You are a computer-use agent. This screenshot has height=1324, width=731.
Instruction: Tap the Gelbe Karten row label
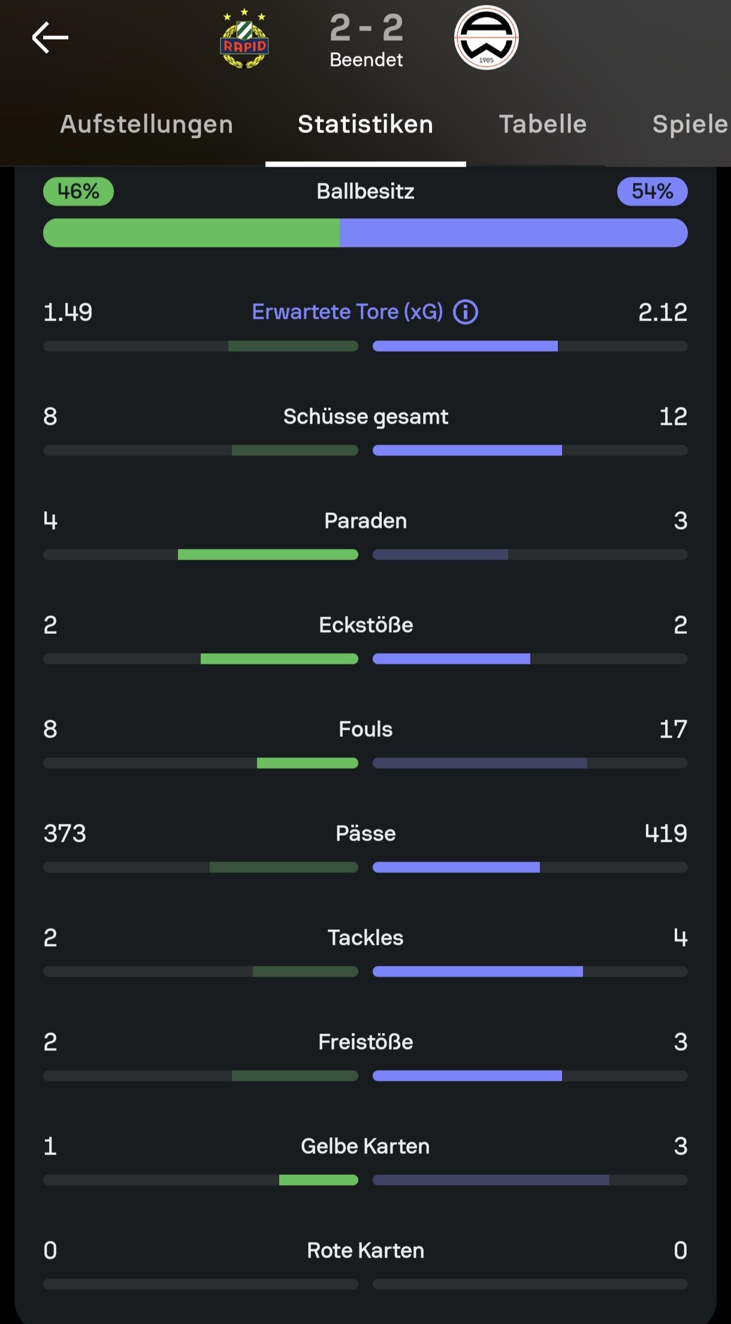tap(365, 1146)
